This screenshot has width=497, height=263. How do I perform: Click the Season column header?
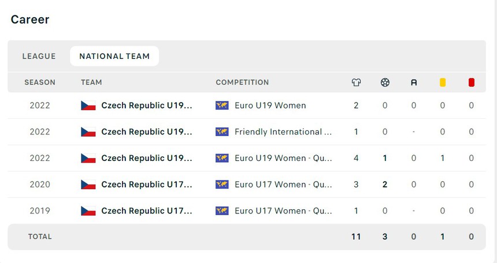[x=40, y=82]
